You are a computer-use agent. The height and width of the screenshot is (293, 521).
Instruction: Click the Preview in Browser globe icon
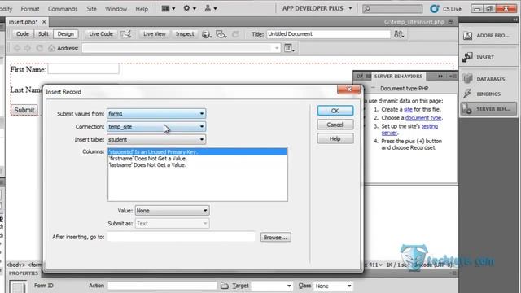click(206, 34)
